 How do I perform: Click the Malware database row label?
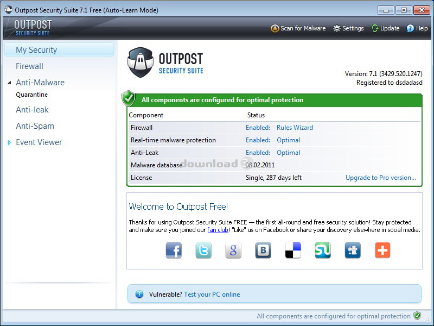(156, 165)
